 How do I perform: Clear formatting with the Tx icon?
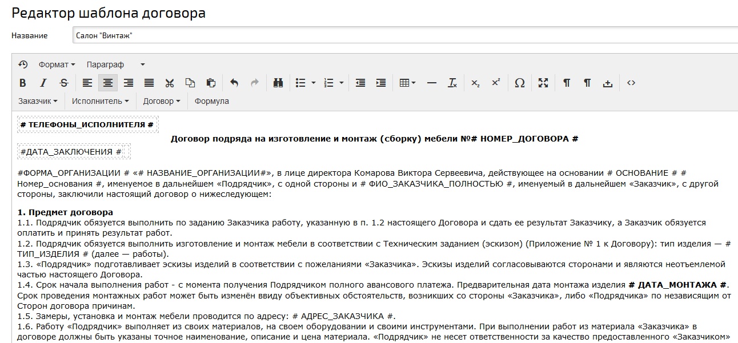point(452,83)
